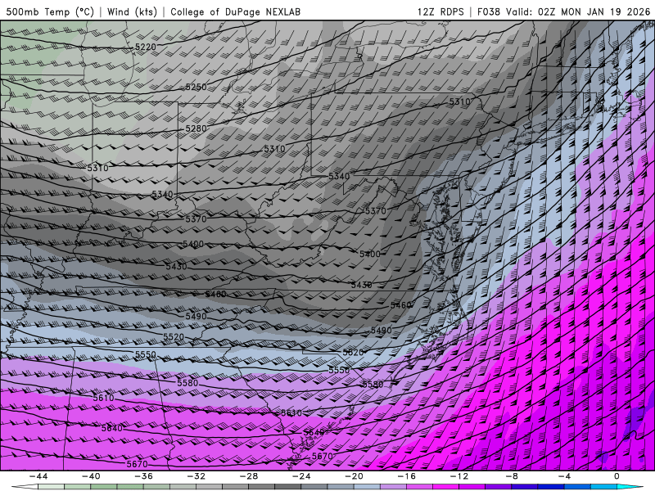Click the 5220 height contour label
The width and height of the screenshot is (655, 491).
pos(146,47)
